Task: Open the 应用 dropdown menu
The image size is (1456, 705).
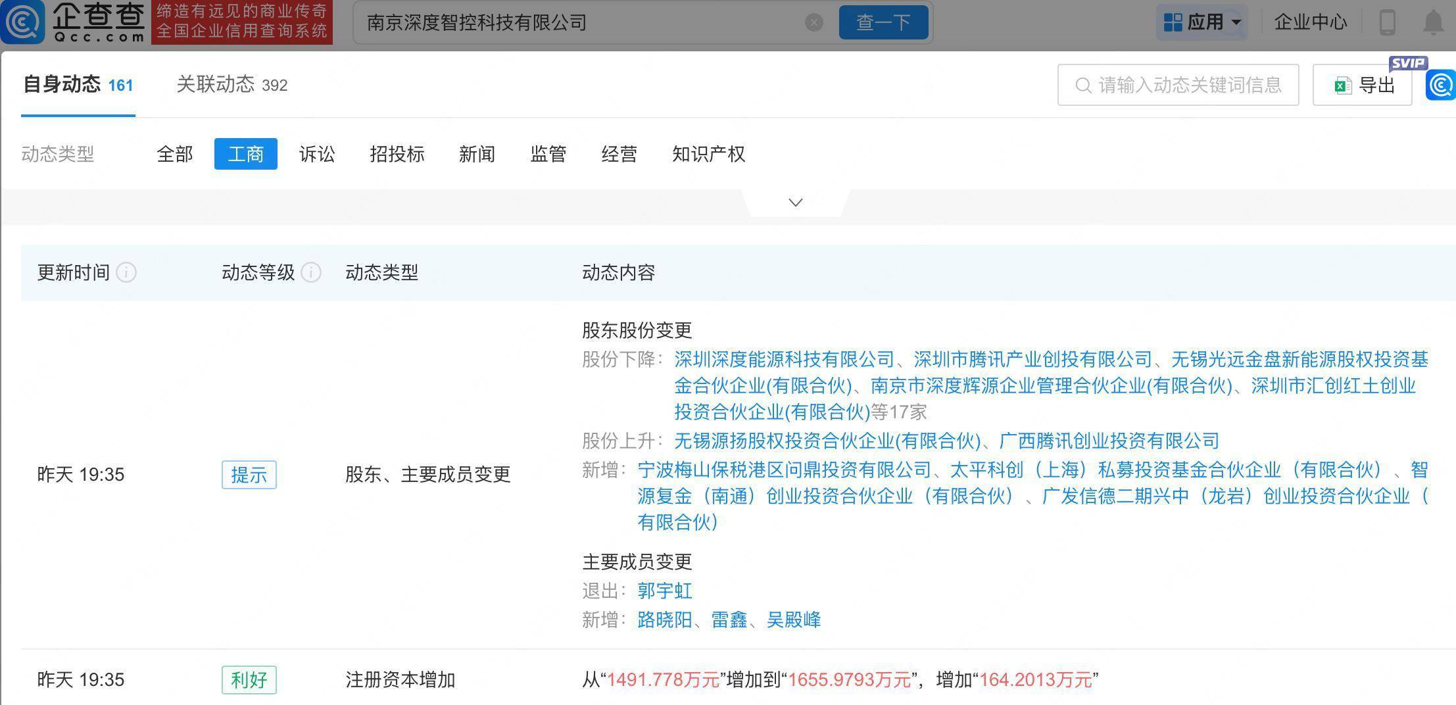Action: click(x=1202, y=22)
